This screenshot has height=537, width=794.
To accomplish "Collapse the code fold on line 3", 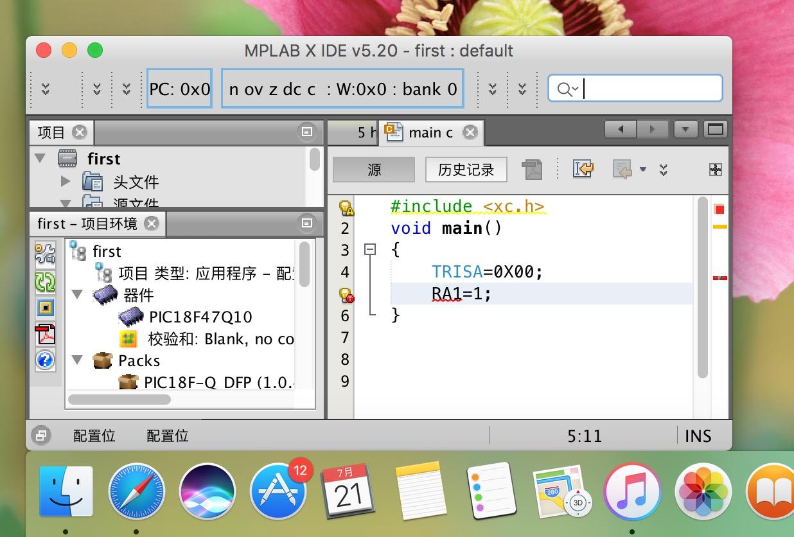I will [x=370, y=250].
